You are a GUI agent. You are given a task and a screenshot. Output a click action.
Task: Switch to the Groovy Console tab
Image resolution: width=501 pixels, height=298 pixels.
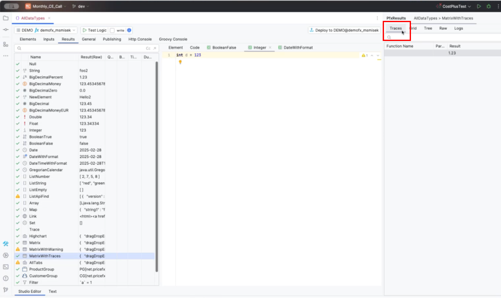173,39
